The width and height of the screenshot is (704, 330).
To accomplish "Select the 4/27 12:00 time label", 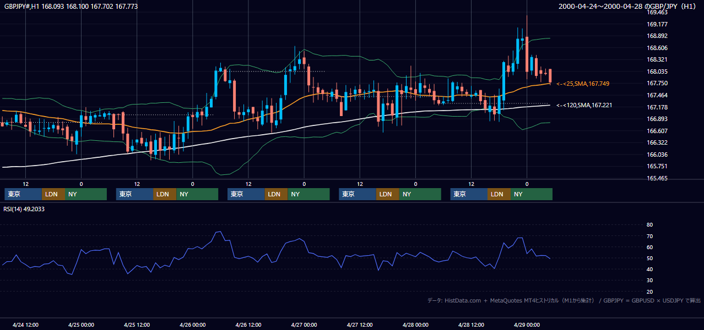I will click(x=359, y=324).
